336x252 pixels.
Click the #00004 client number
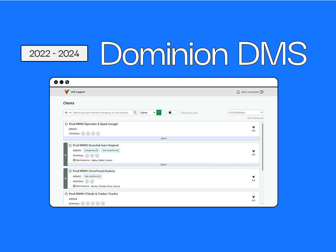tap(73, 199)
